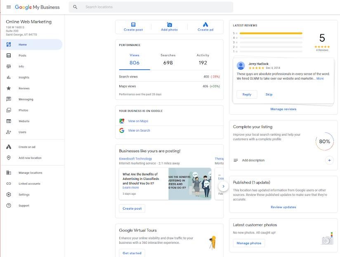Image resolution: width=340 pixels, height=257 pixels.
Task: Open the Insights bar chart icon
Action: tap(9, 78)
